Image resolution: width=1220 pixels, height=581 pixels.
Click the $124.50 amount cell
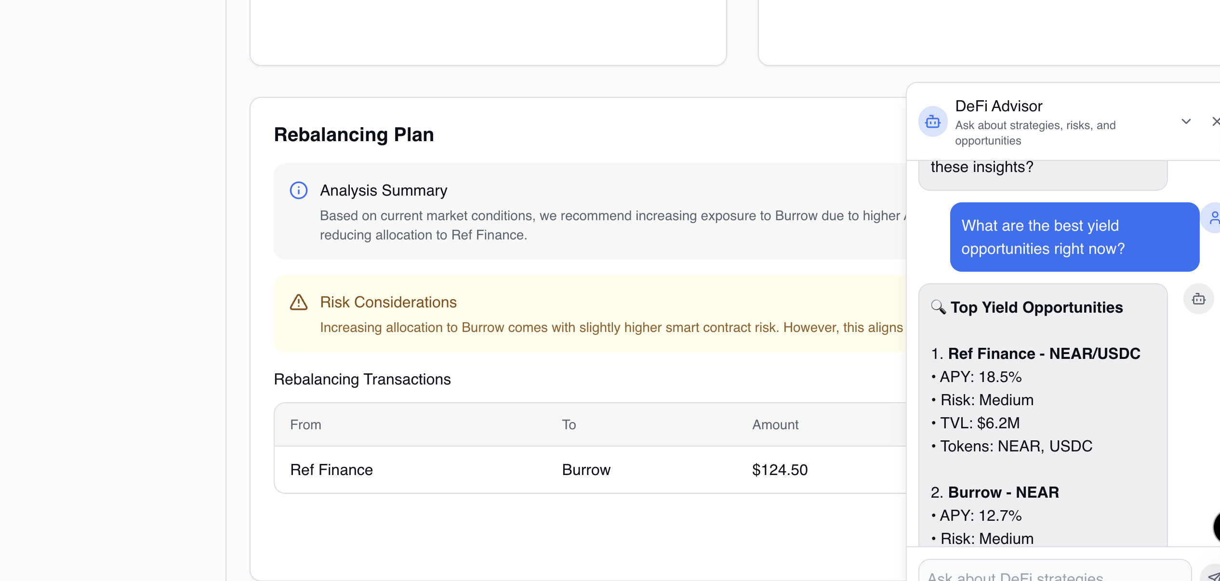coord(780,470)
